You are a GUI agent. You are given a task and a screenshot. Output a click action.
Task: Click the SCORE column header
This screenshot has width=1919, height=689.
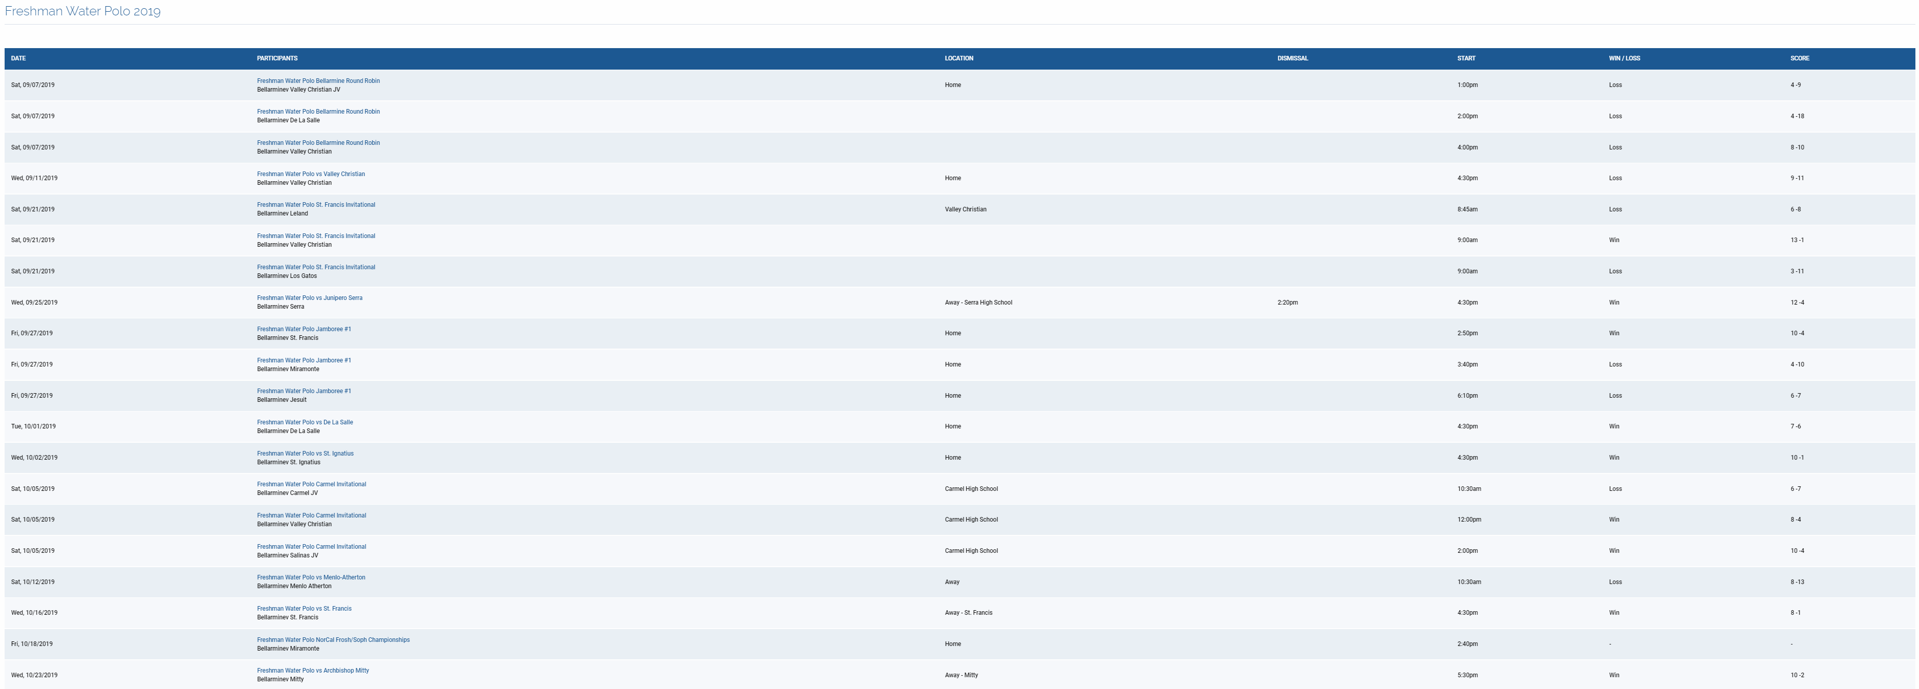[x=1800, y=58]
